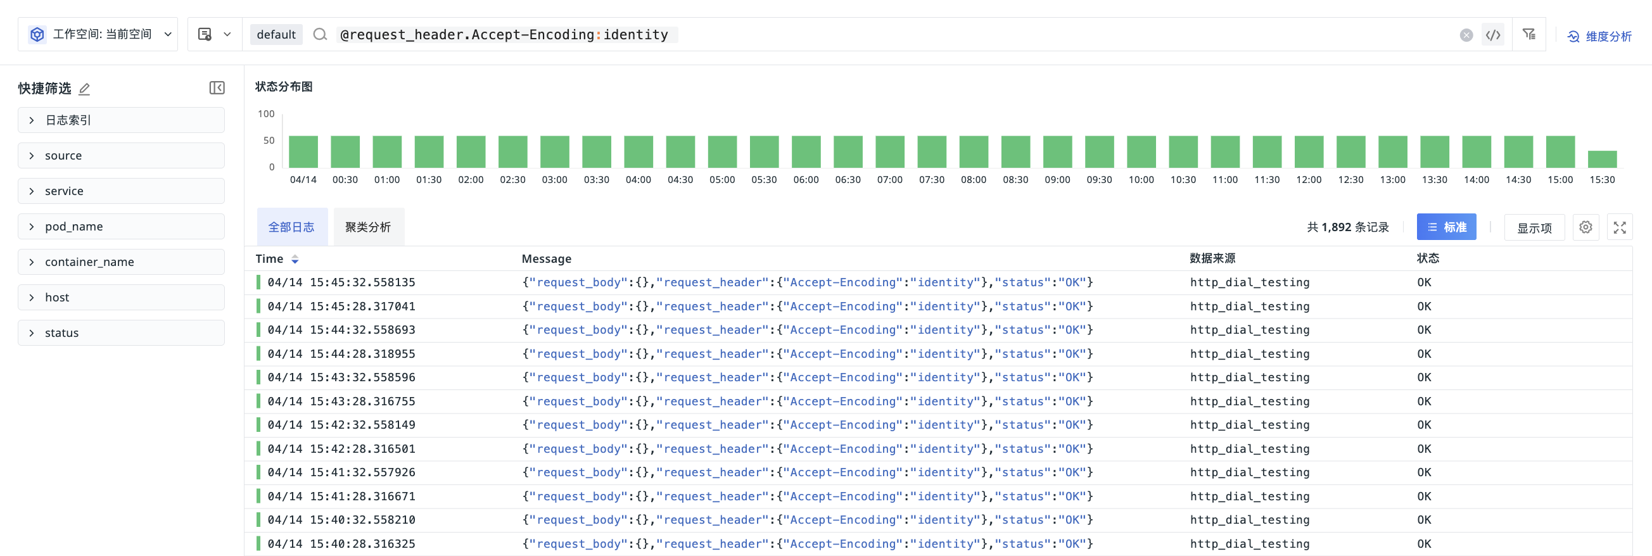Collapse the quick filter sidebar panel

tap(217, 88)
